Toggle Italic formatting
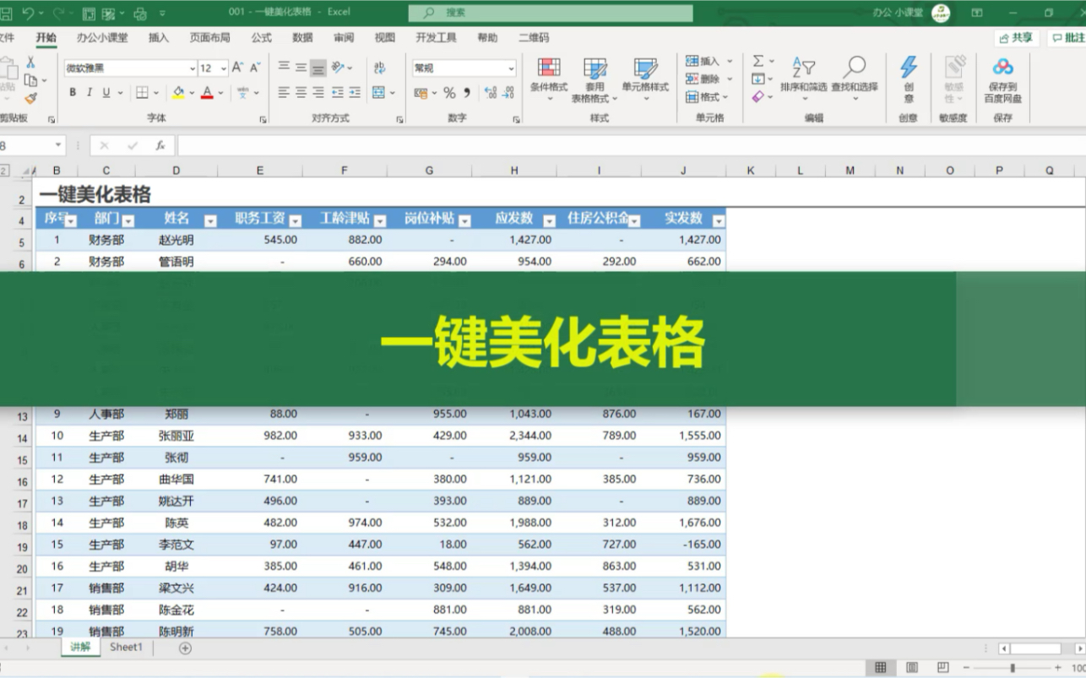 click(x=90, y=93)
